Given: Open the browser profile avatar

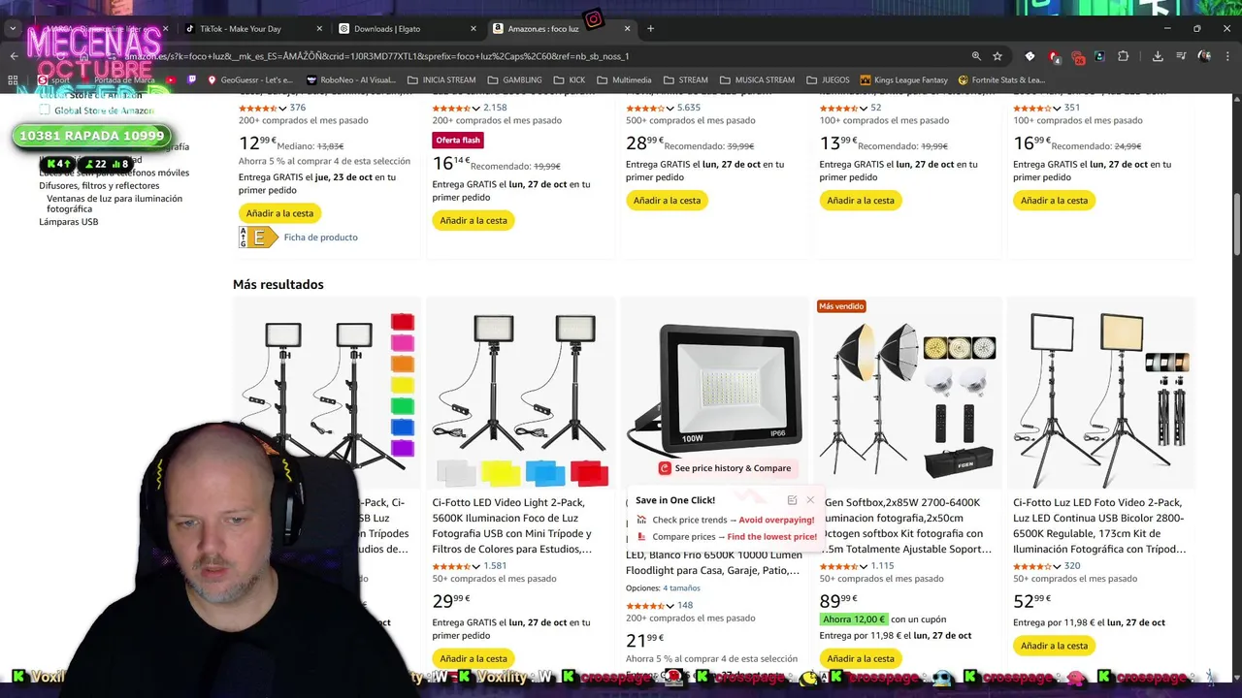Looking at the screenshot, I should tap(1204, 56).
